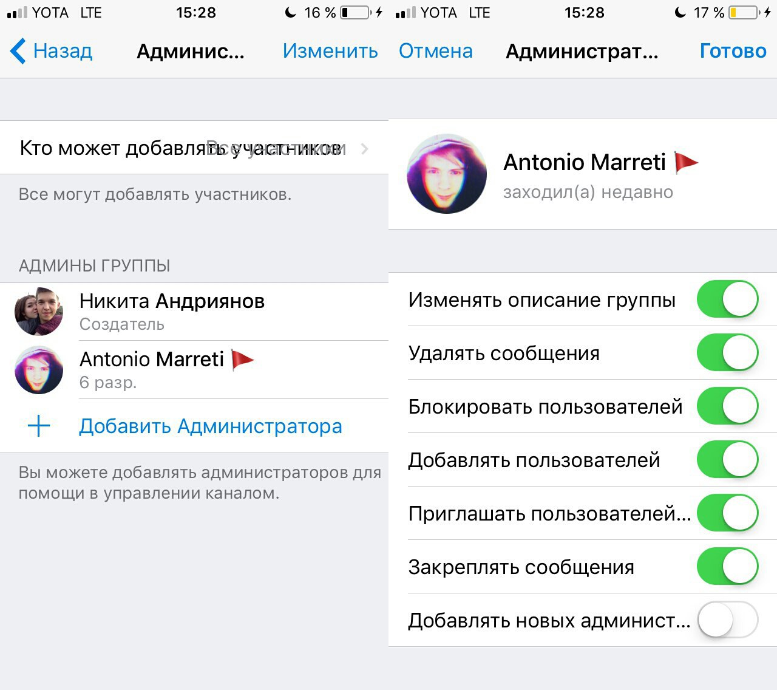
Task: Tap Antonio Marreti's small avatar in the admin list
Action: coord(39,370)
